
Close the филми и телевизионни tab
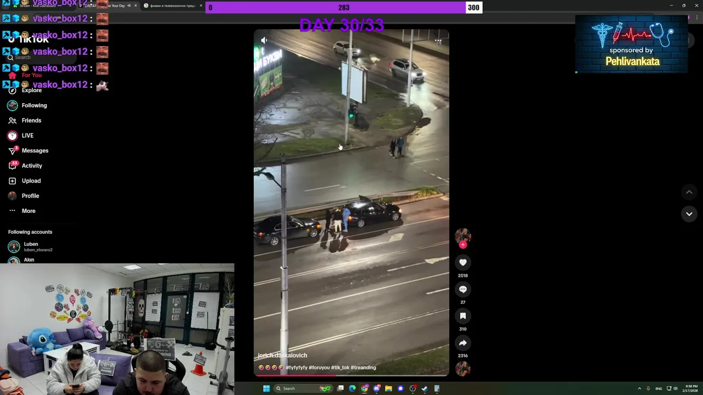point(200,5)
